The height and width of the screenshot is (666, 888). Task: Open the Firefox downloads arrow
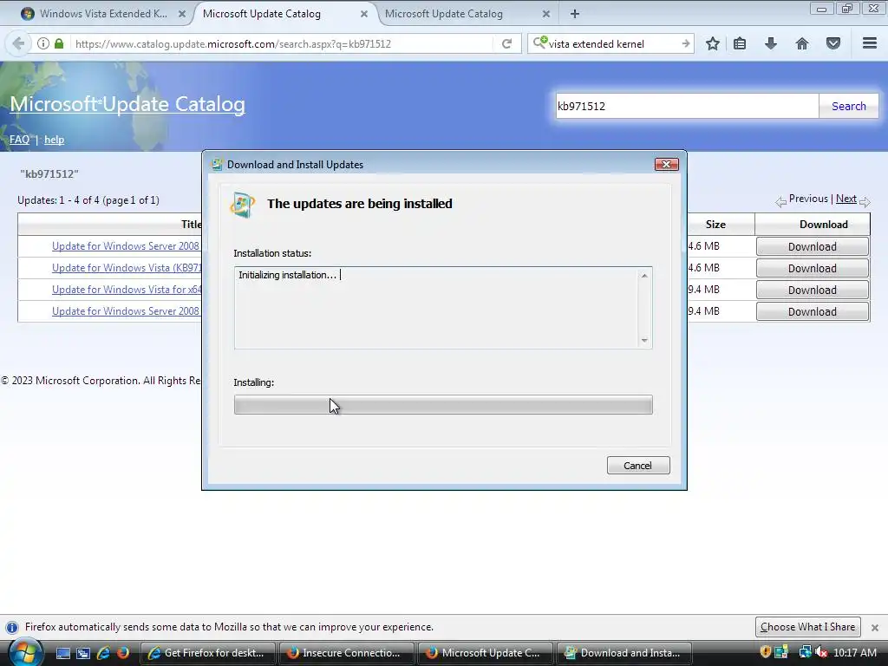pyautogui.click(x=771, y=43)
